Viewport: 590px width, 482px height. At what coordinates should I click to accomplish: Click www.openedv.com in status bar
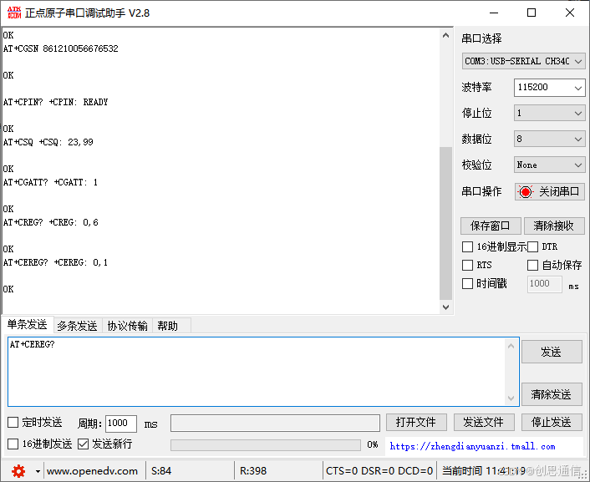(x=92, y=471)
